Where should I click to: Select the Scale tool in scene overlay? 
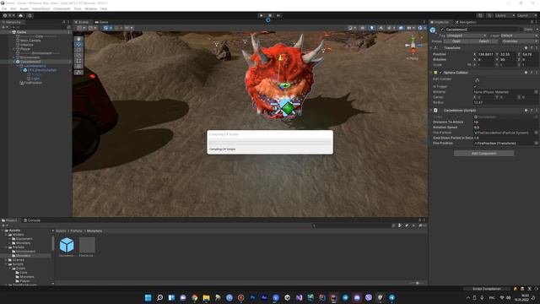78,55
